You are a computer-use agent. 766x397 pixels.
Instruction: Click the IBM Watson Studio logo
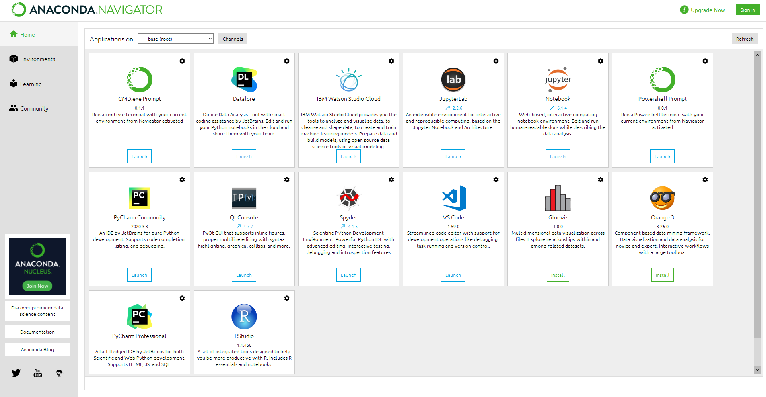[x=349, y=80]
